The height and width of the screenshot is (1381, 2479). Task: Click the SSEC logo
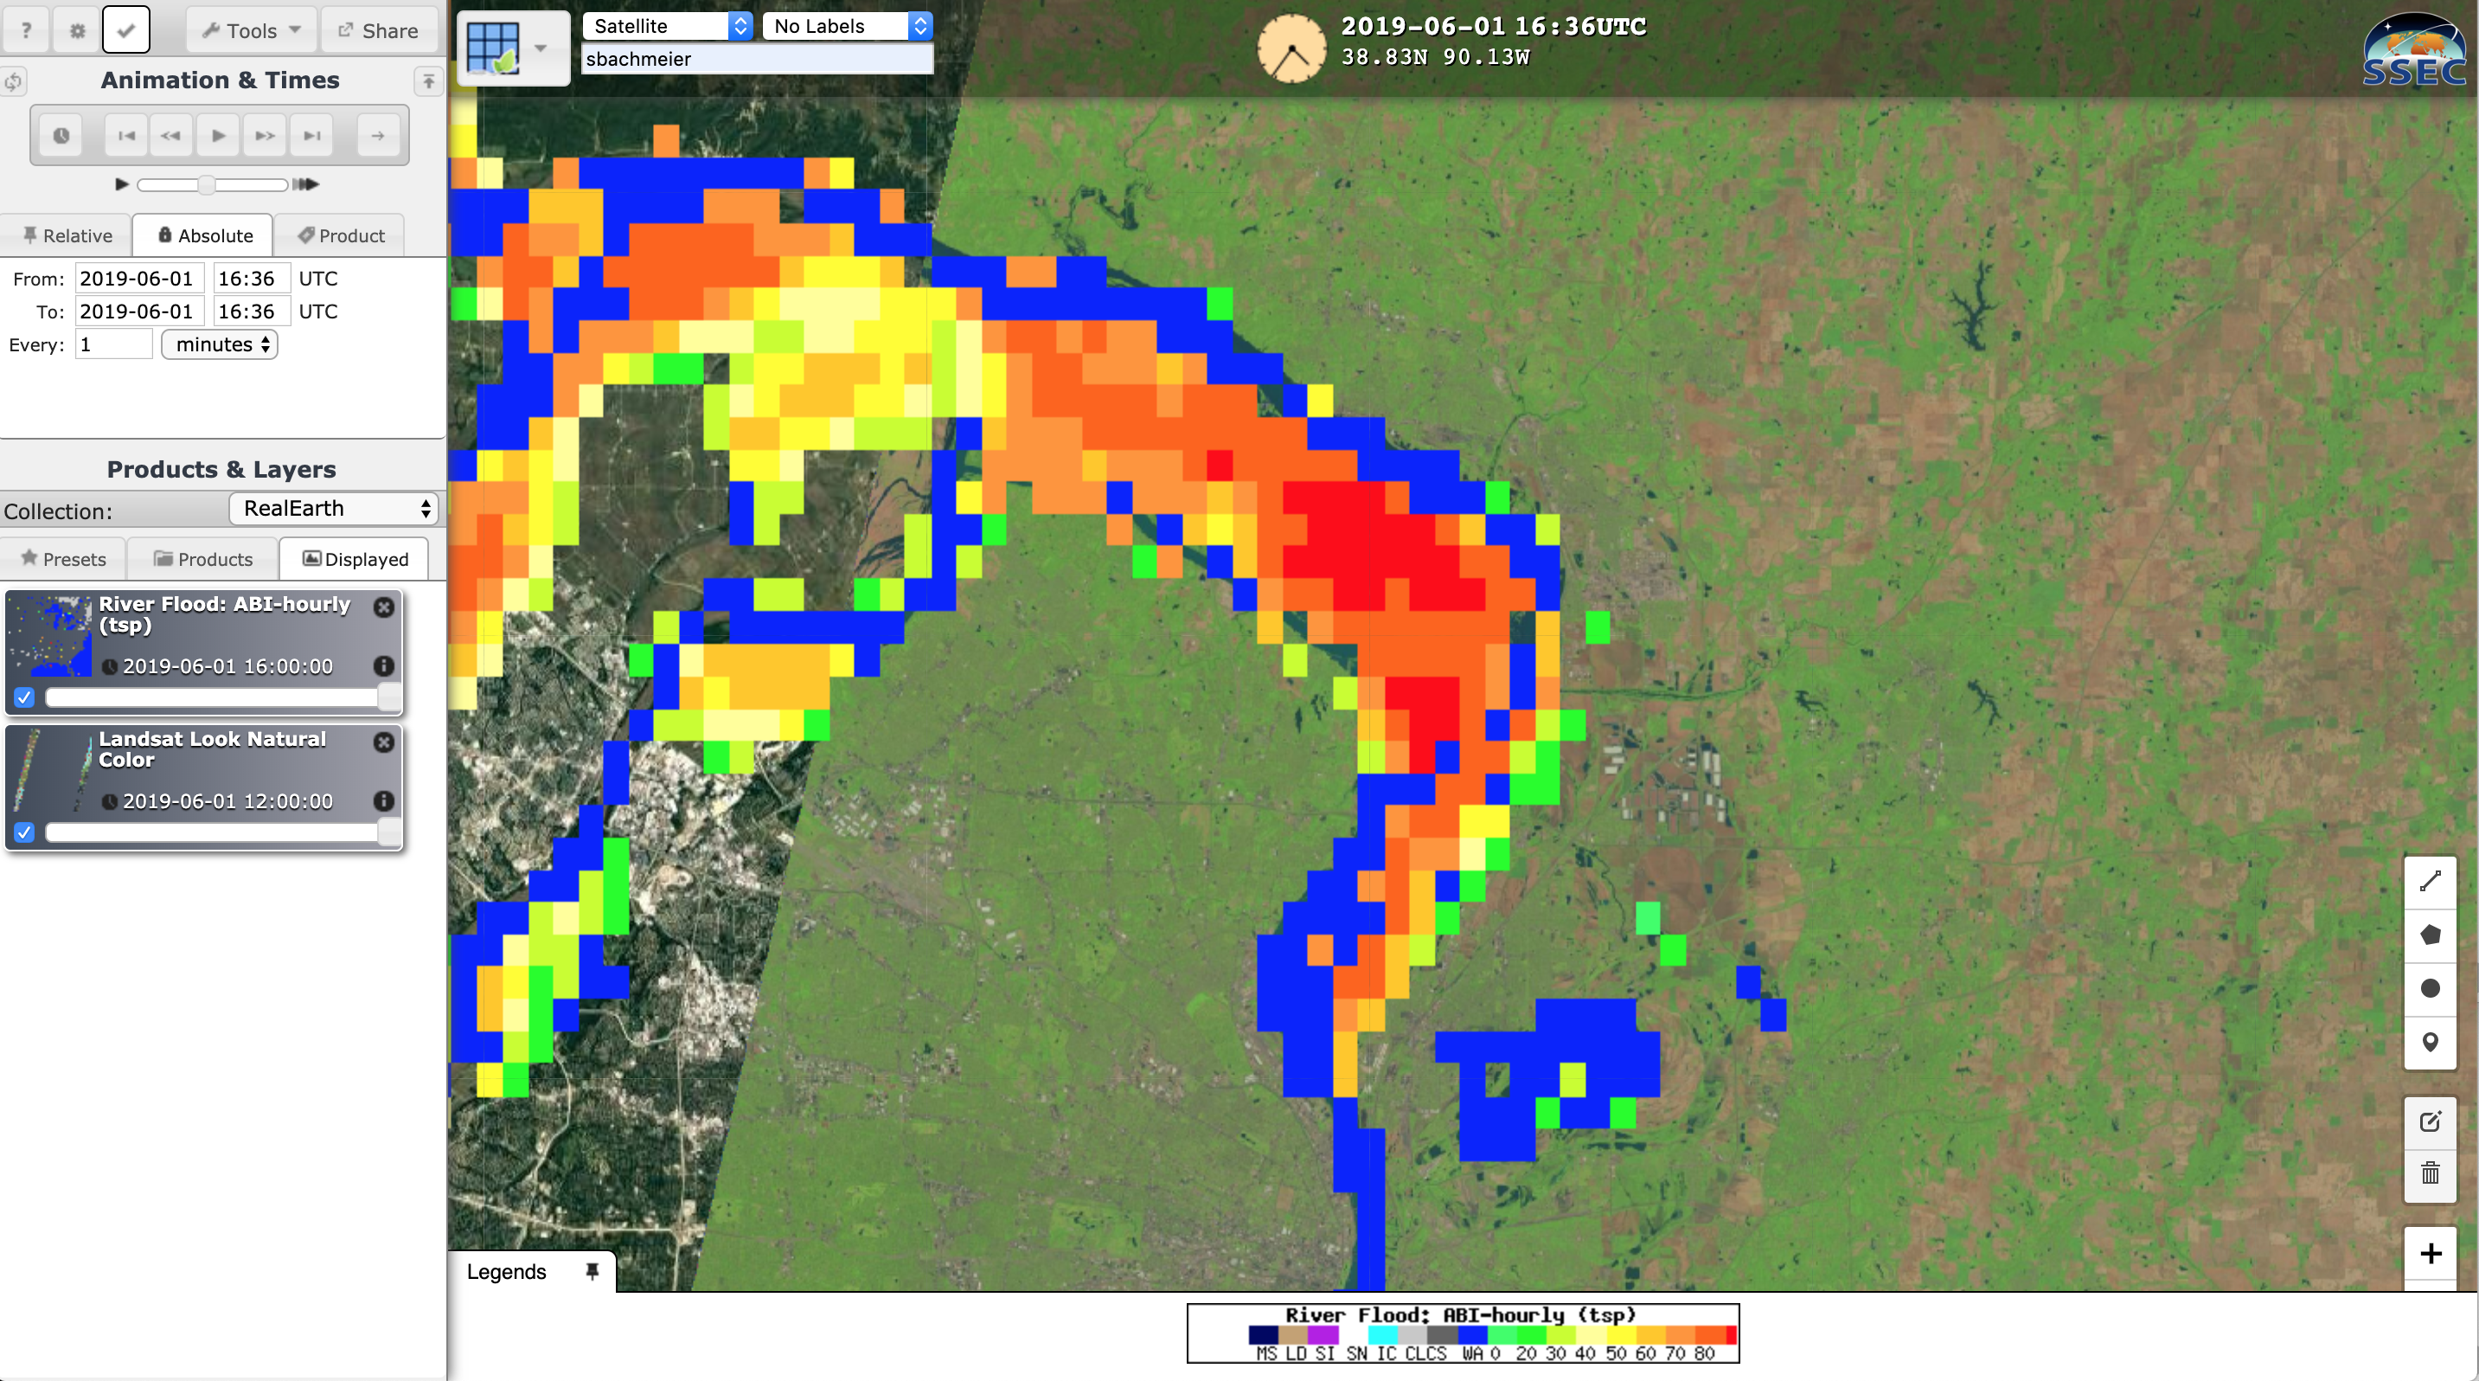pos(2413,49)
